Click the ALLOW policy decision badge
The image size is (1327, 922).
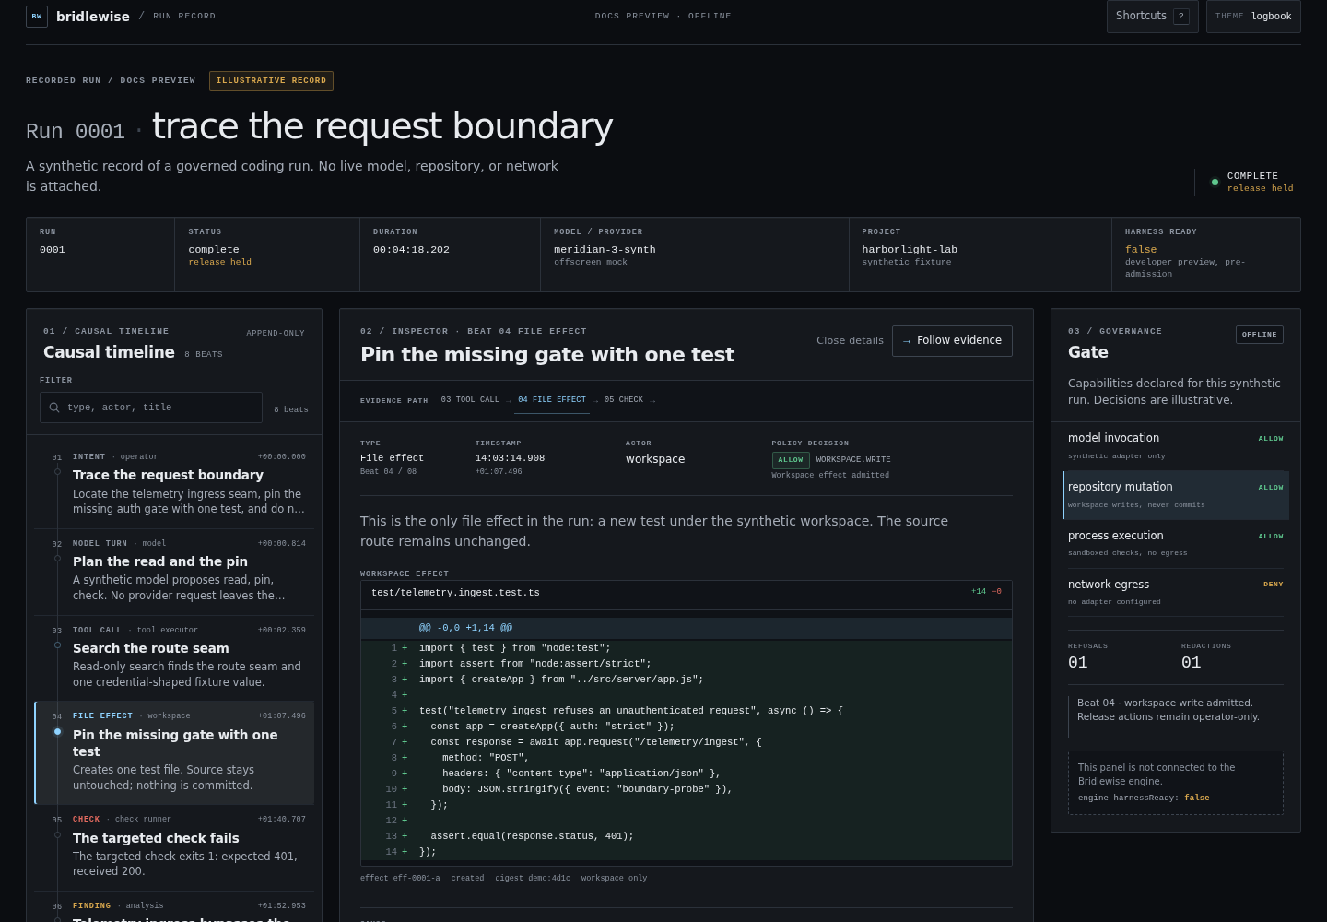tap(791, 460)
